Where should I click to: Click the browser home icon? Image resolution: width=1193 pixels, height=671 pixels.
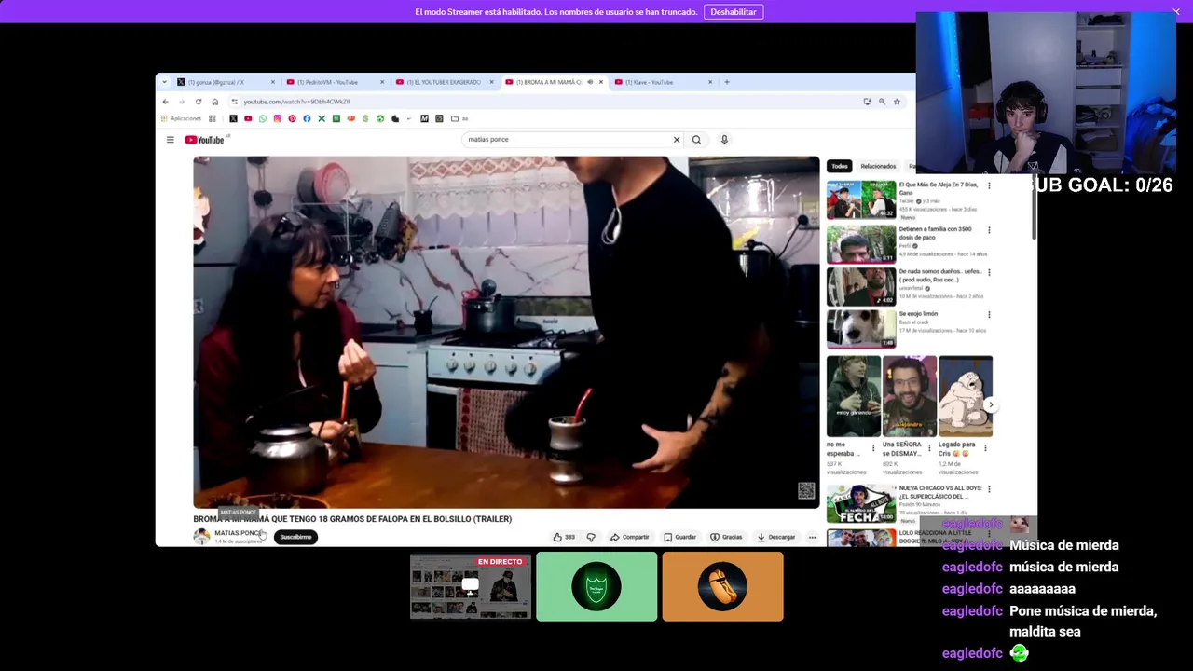(215, 102)
